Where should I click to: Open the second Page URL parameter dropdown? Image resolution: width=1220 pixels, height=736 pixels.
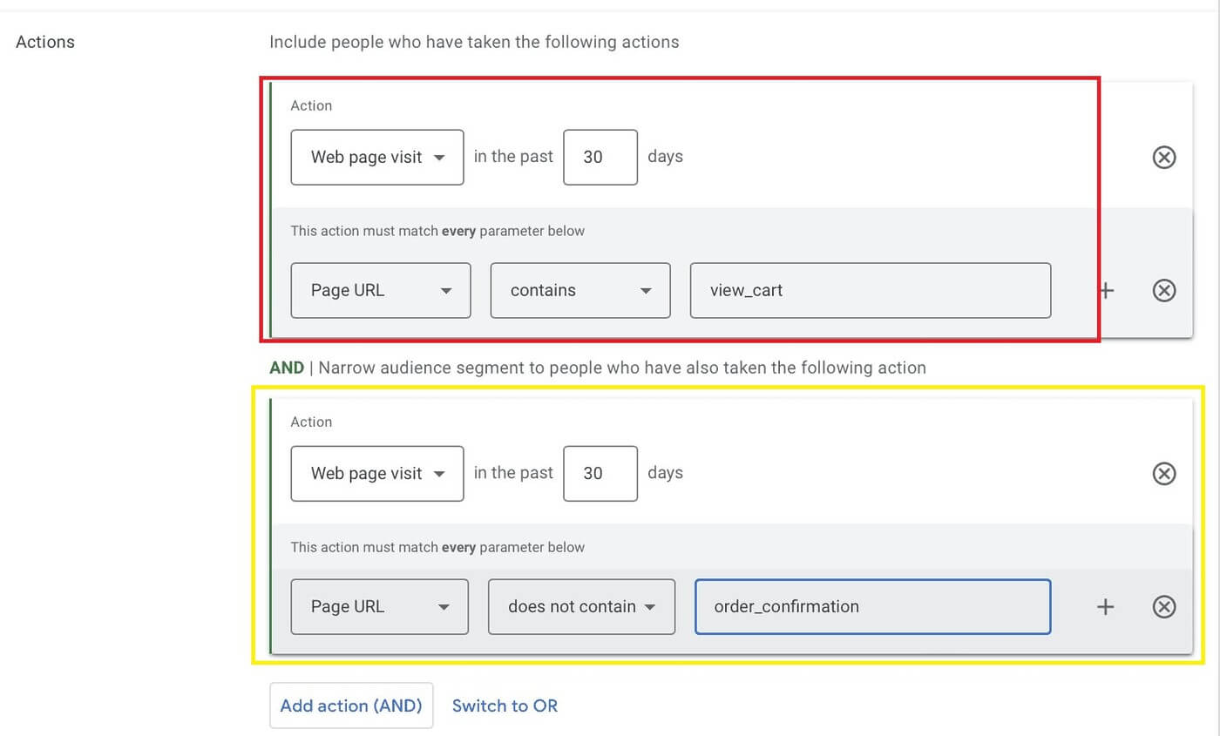[x=380, y=607]
